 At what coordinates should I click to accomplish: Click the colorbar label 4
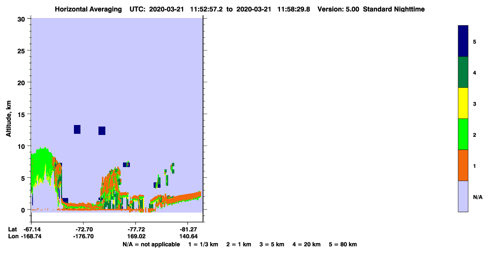(475, 73)
